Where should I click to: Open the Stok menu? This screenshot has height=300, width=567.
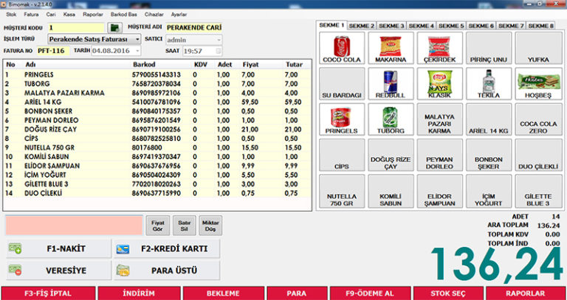(11, 15)
